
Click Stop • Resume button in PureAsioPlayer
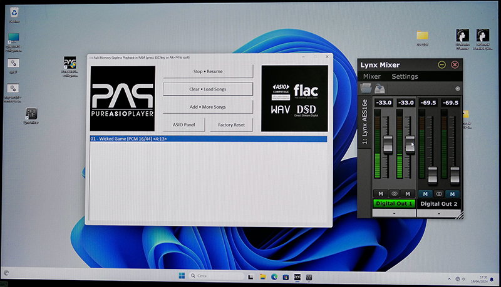(x=208, y=71)
